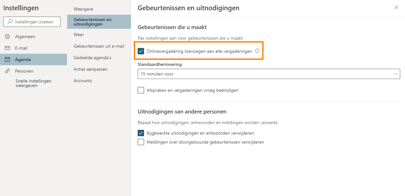The image size is (405, 196).
Task: Click the Instellingen zoeken search field
Action: coord(32,22)
